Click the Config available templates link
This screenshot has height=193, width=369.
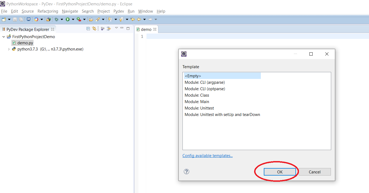207,156
